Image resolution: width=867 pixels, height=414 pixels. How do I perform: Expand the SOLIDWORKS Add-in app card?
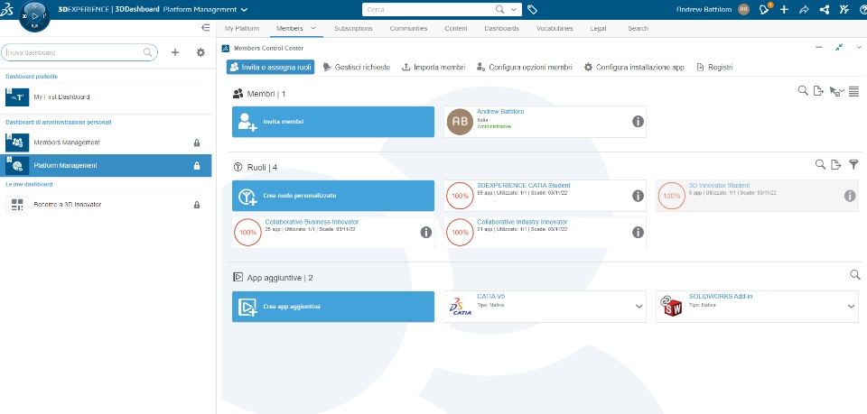coord(851,307)
